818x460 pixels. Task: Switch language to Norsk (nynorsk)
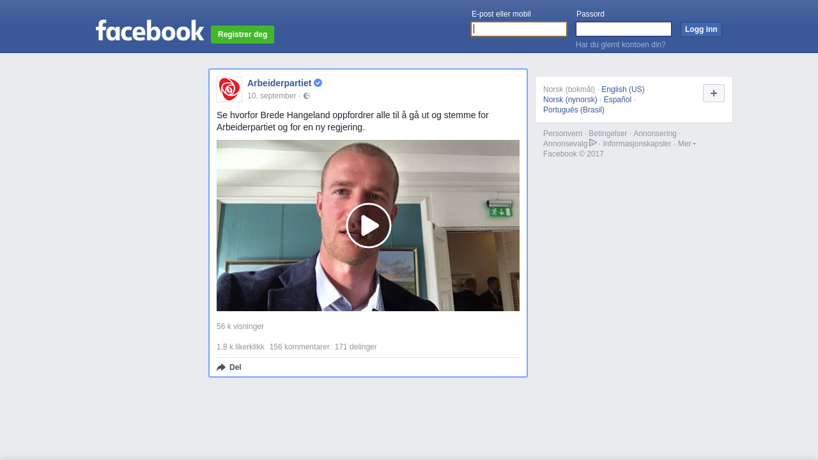[x=570, y=100]
